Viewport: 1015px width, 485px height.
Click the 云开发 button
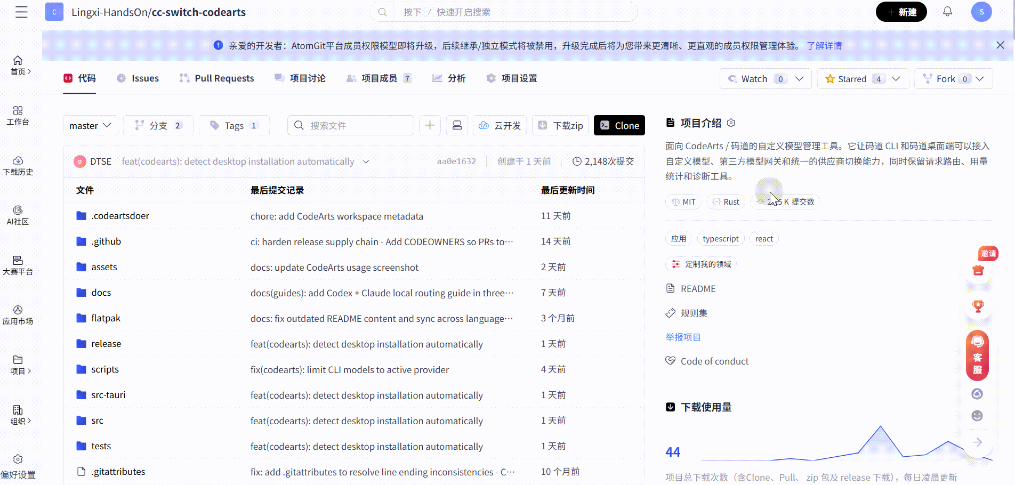click(500, 125)
